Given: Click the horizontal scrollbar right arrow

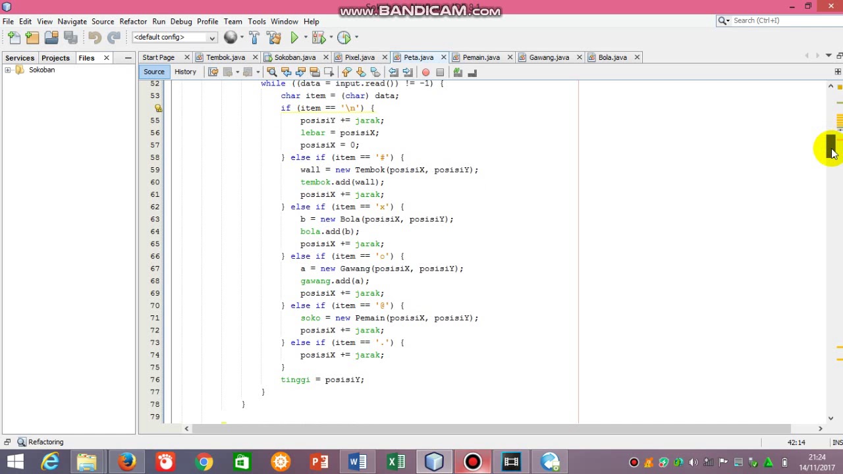Looking at the screenshot, I should click(821, 429).
